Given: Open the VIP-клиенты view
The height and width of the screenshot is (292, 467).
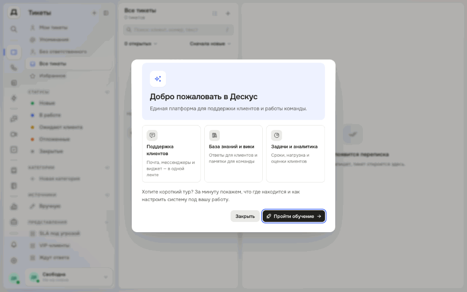Looking at the screenshot, I should coord(69,245).
